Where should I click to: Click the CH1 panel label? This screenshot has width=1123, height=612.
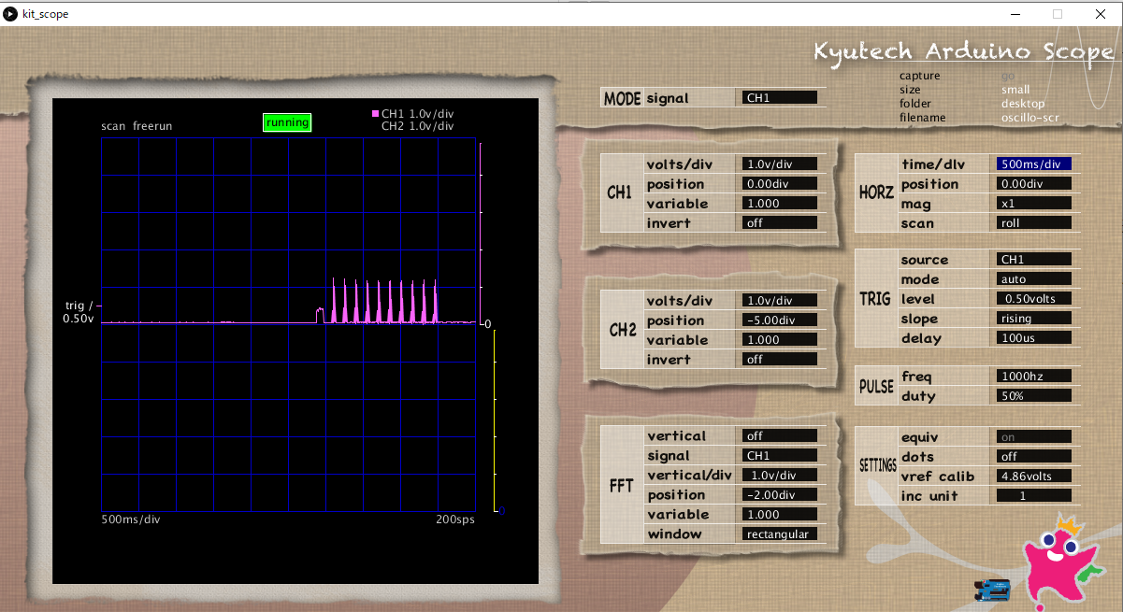click(x=620, y=193)
